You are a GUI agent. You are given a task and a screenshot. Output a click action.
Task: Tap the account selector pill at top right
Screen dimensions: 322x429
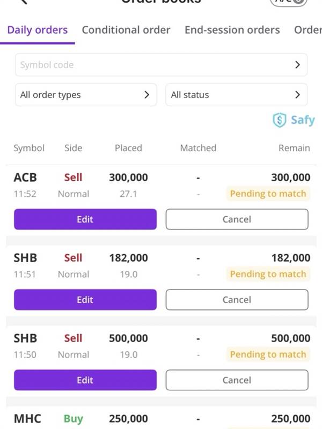[x=288, y=3]
